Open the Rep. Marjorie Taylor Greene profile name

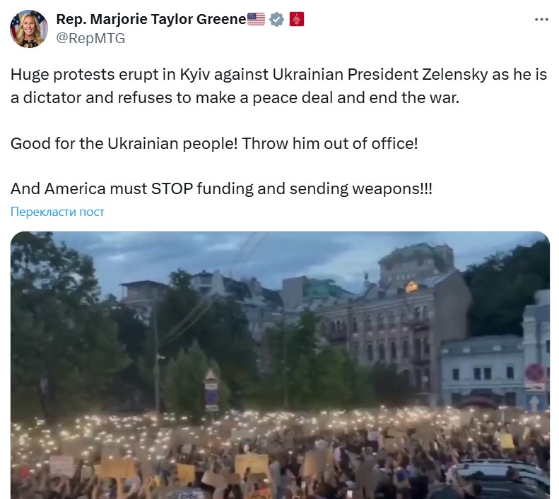(151, 19)
